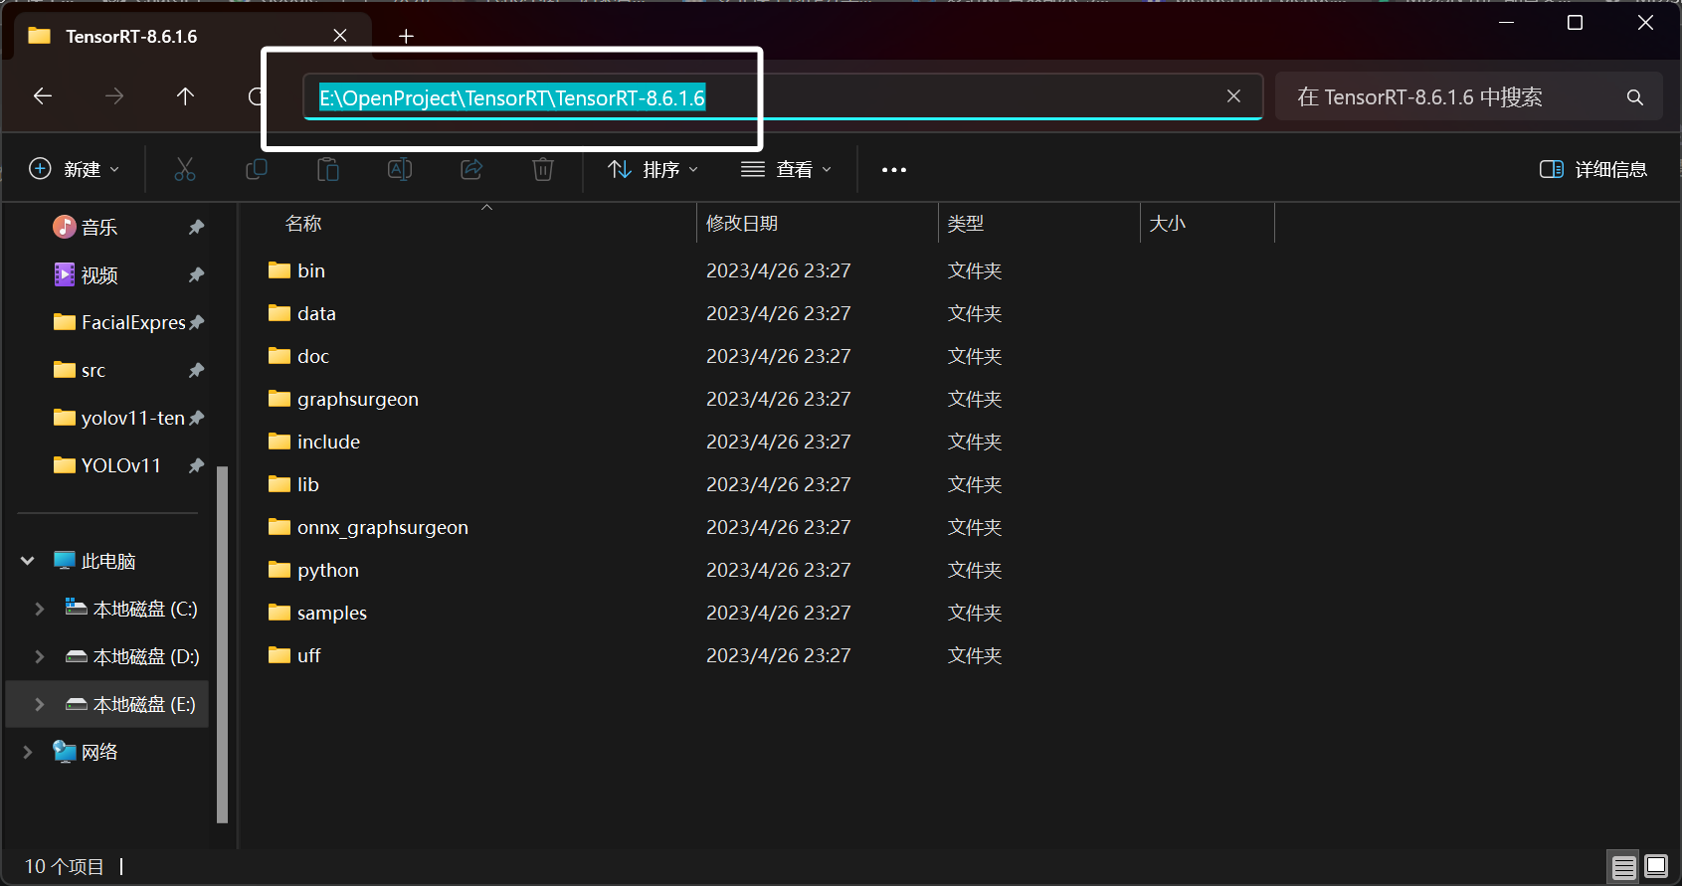The width and height of the screenshot is (1682, 886).
Task: Unpin the 视频 folder pin icon
Action: 197,274
